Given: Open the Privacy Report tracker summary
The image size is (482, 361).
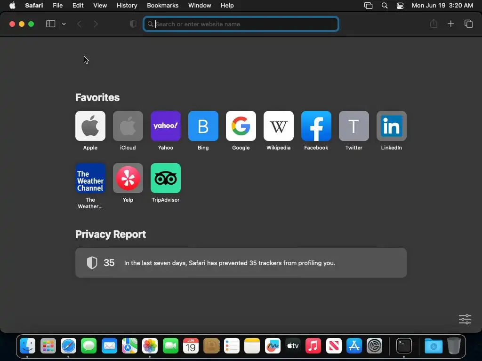Looking at the screenshot, I should point(241,263).
